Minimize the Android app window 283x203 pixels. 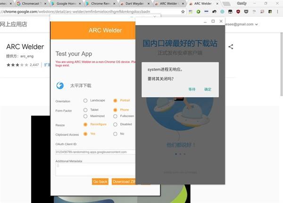[x=205, y=22]
